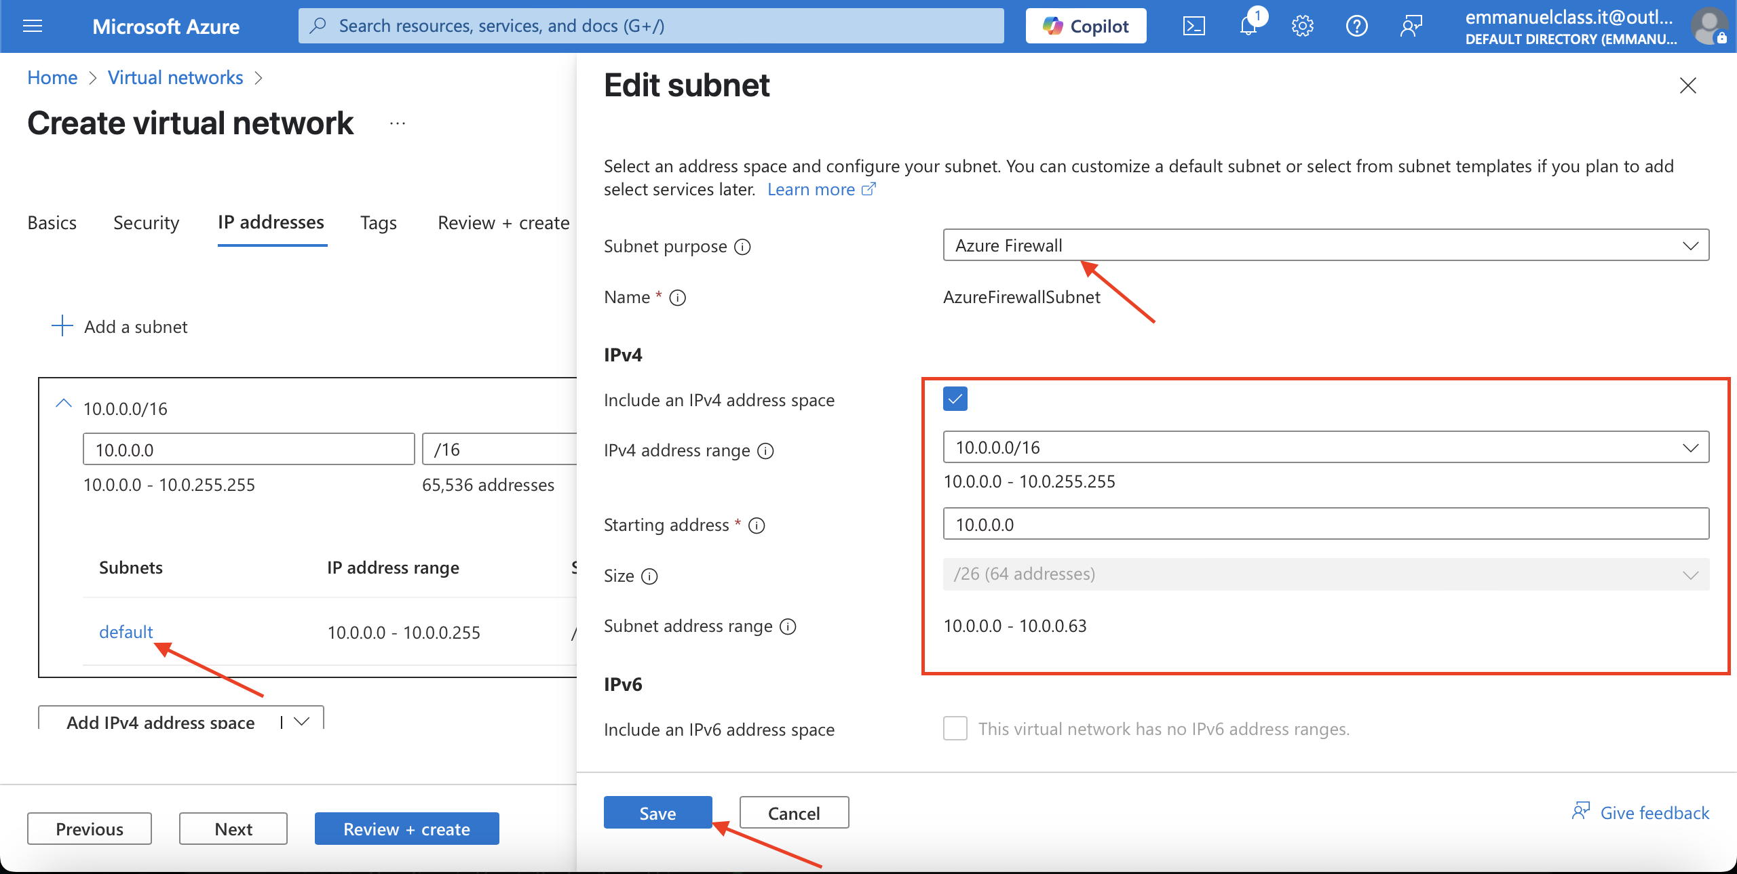Focus the Starting address input field
The height and width of the screenshot is (874, 1737).
pyautogui.click(x=1325, y=524)
